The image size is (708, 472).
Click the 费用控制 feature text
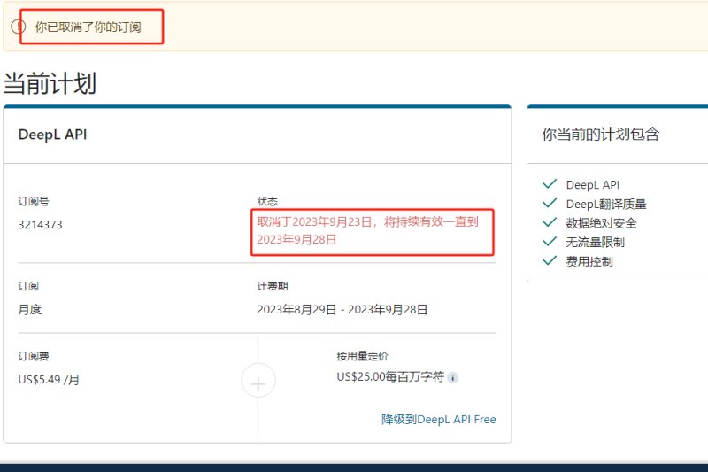click(x=589, y=261)
